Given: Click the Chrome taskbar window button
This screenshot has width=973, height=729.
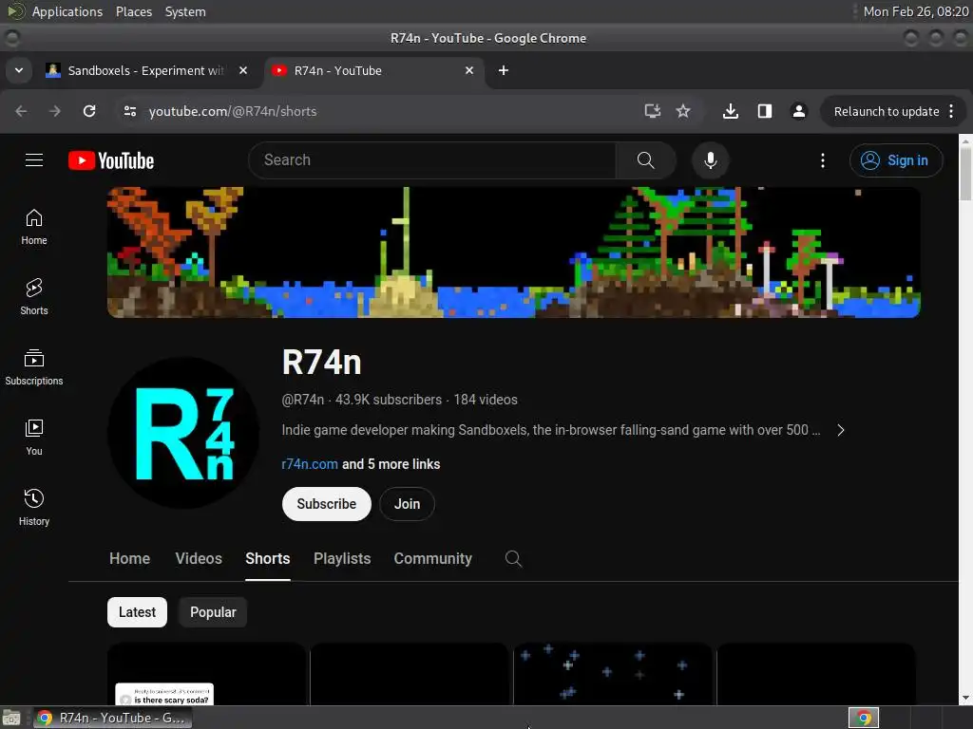Looking at the screenshot, I should pyautogui.click(x=112, y=718).
